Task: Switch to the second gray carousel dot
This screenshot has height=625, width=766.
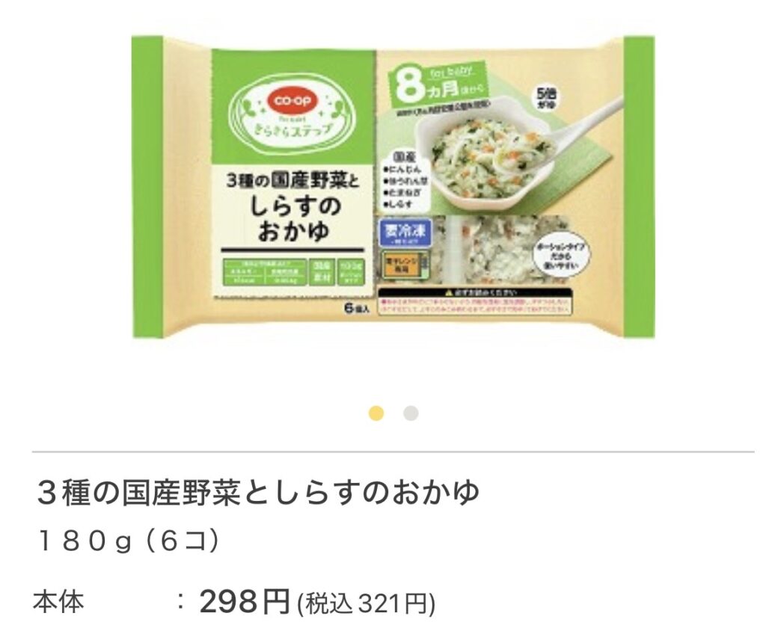Action: point(411,413)
